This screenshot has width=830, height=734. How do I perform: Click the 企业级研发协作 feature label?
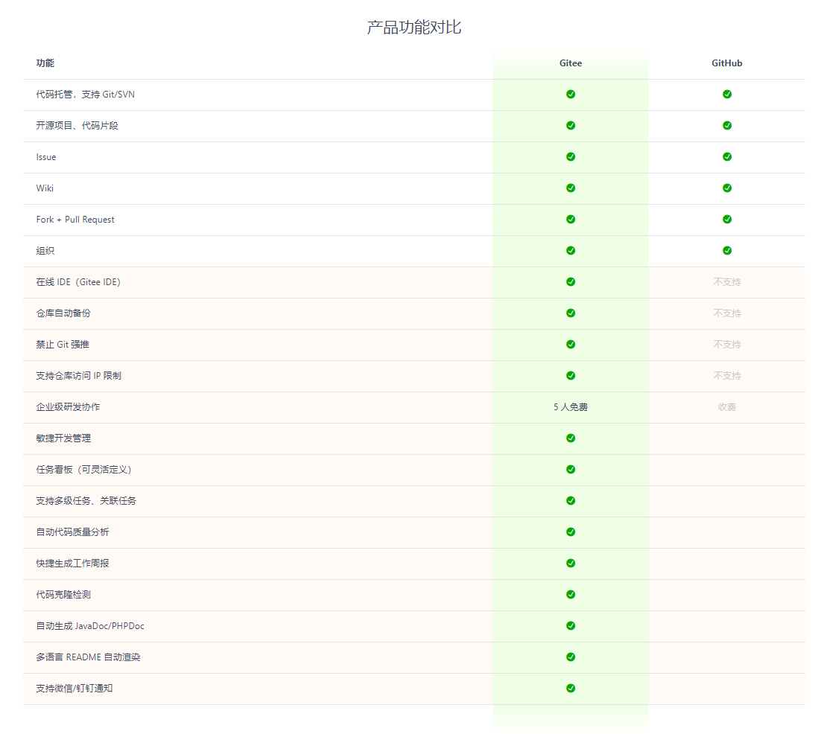68,406
